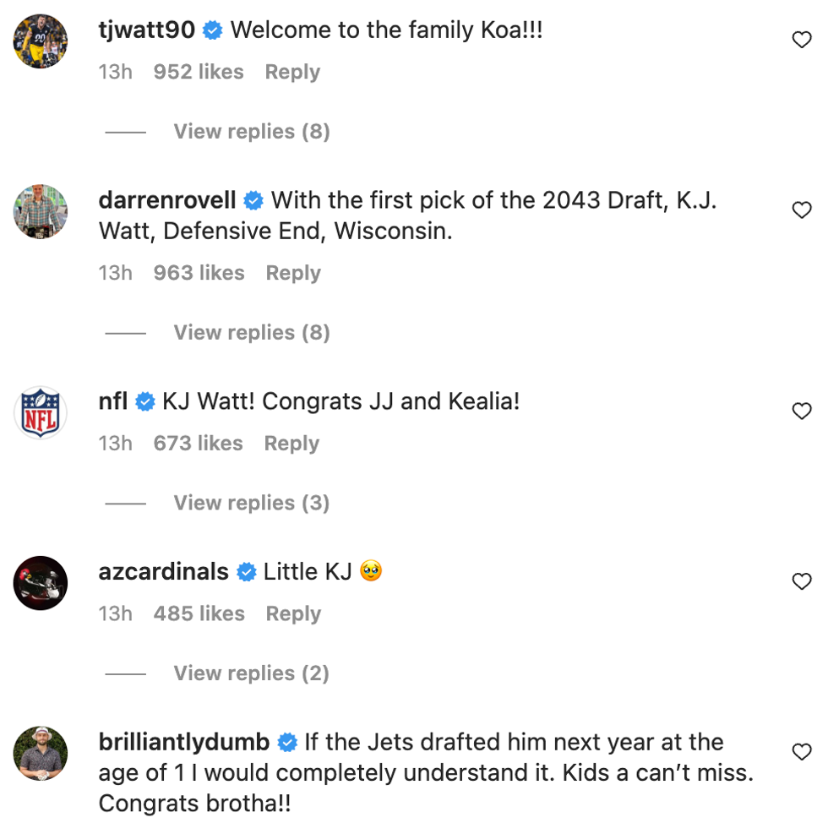The height and width of the screenshot is (823, 828).
Task: Click tjwatt90's Steelers profile picture
Action: 40,40
